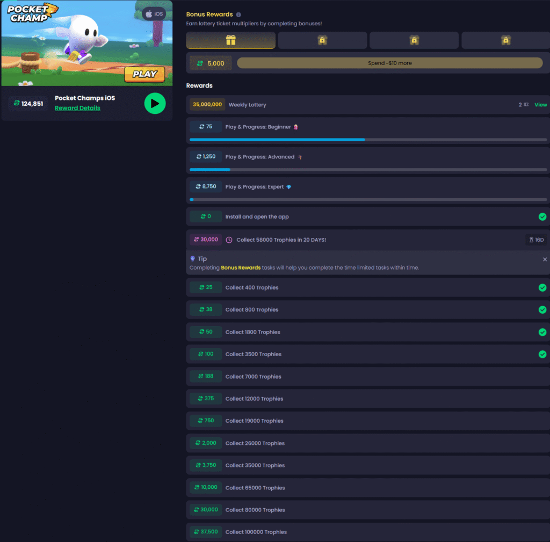
Task: Select the second locked bonus tab
Action: (414, 40)
